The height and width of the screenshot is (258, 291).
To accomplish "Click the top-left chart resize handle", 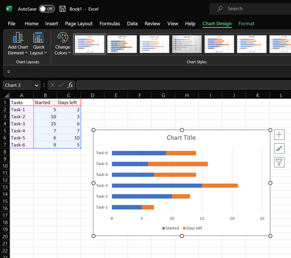I will 93,130.
